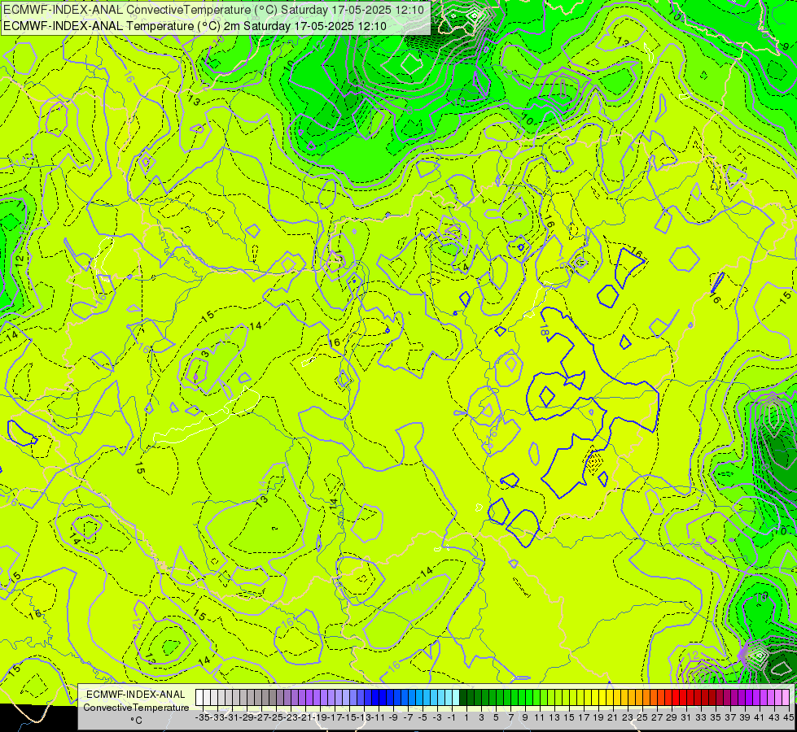
Task: Select the rightmost pink 45 legend swatch
Action: (x=786, y=697)
